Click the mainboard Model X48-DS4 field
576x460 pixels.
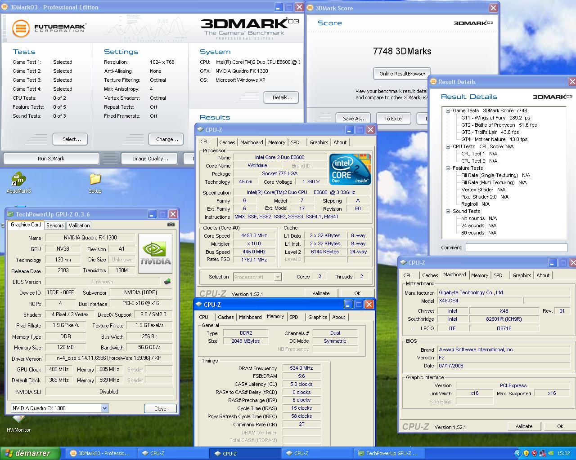pyautogui.click(x=479, y=301)
